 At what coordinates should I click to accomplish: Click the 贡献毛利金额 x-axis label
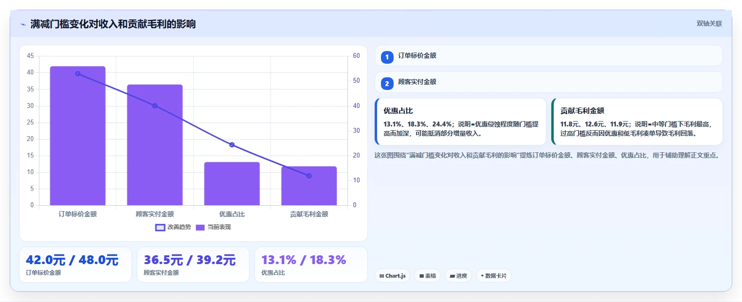(x=309, y=214)
